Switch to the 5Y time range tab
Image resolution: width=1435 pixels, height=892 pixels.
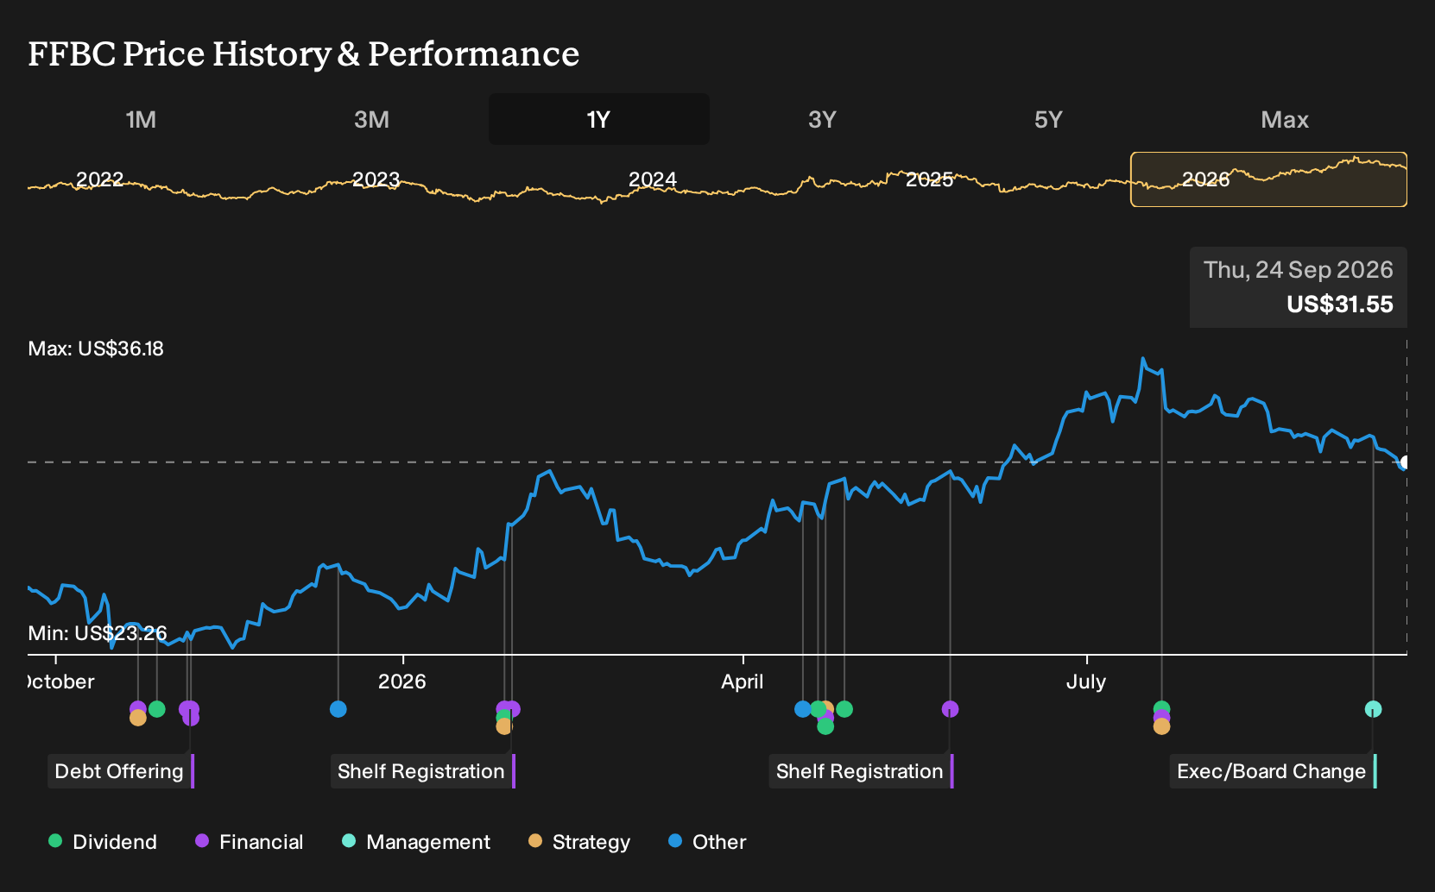click(x=1048, y=119)
